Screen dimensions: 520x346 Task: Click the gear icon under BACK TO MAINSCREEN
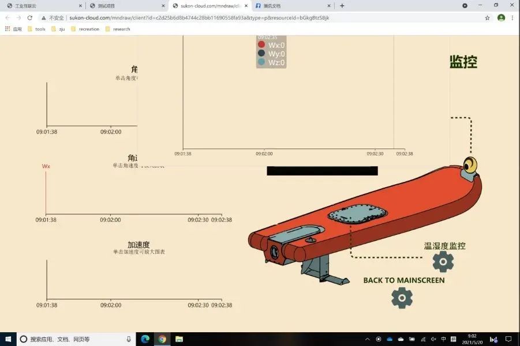[x=402, y=298]
